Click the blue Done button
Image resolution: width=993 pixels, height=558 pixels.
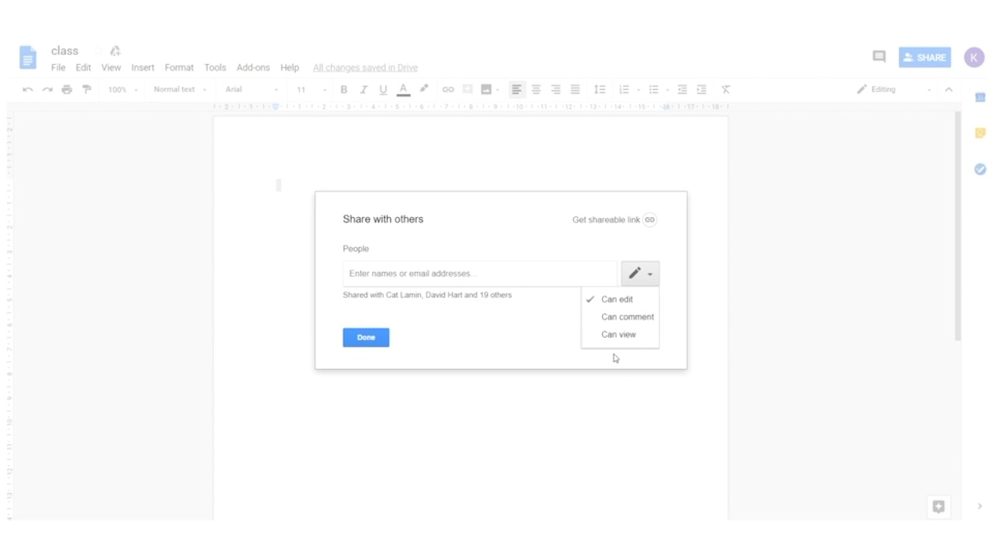[x=366, y=338]
